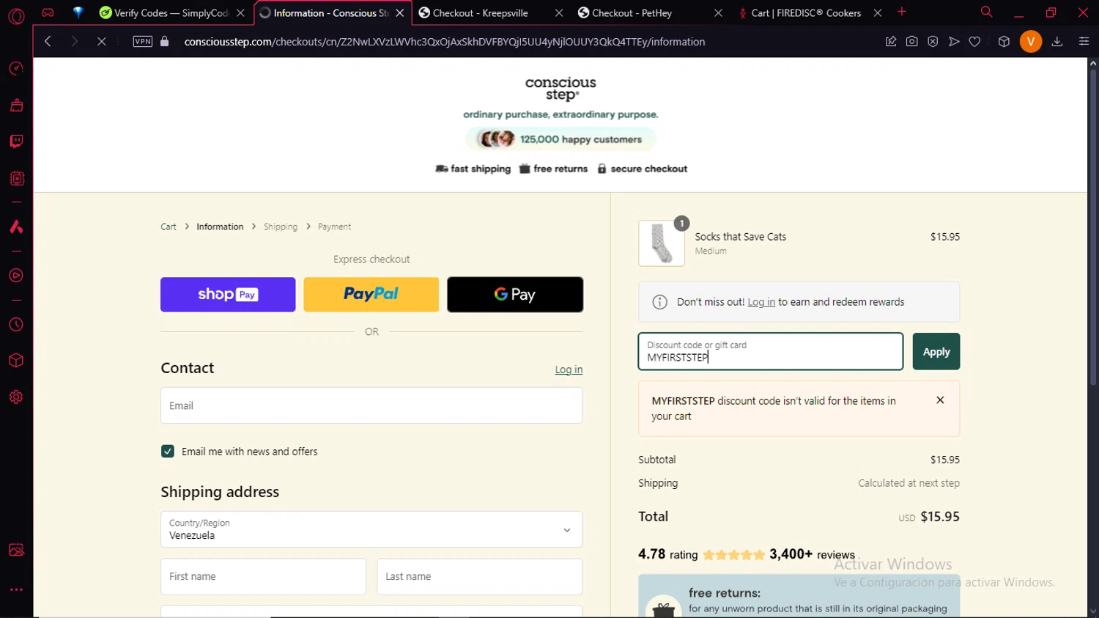Focus the Email input field
This screenshot has width=1099, height=618.
point(371,405)
